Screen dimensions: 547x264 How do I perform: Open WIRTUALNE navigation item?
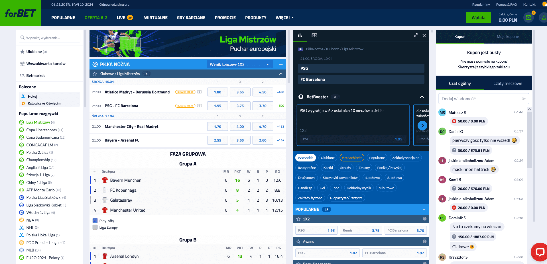click(156, 18)
